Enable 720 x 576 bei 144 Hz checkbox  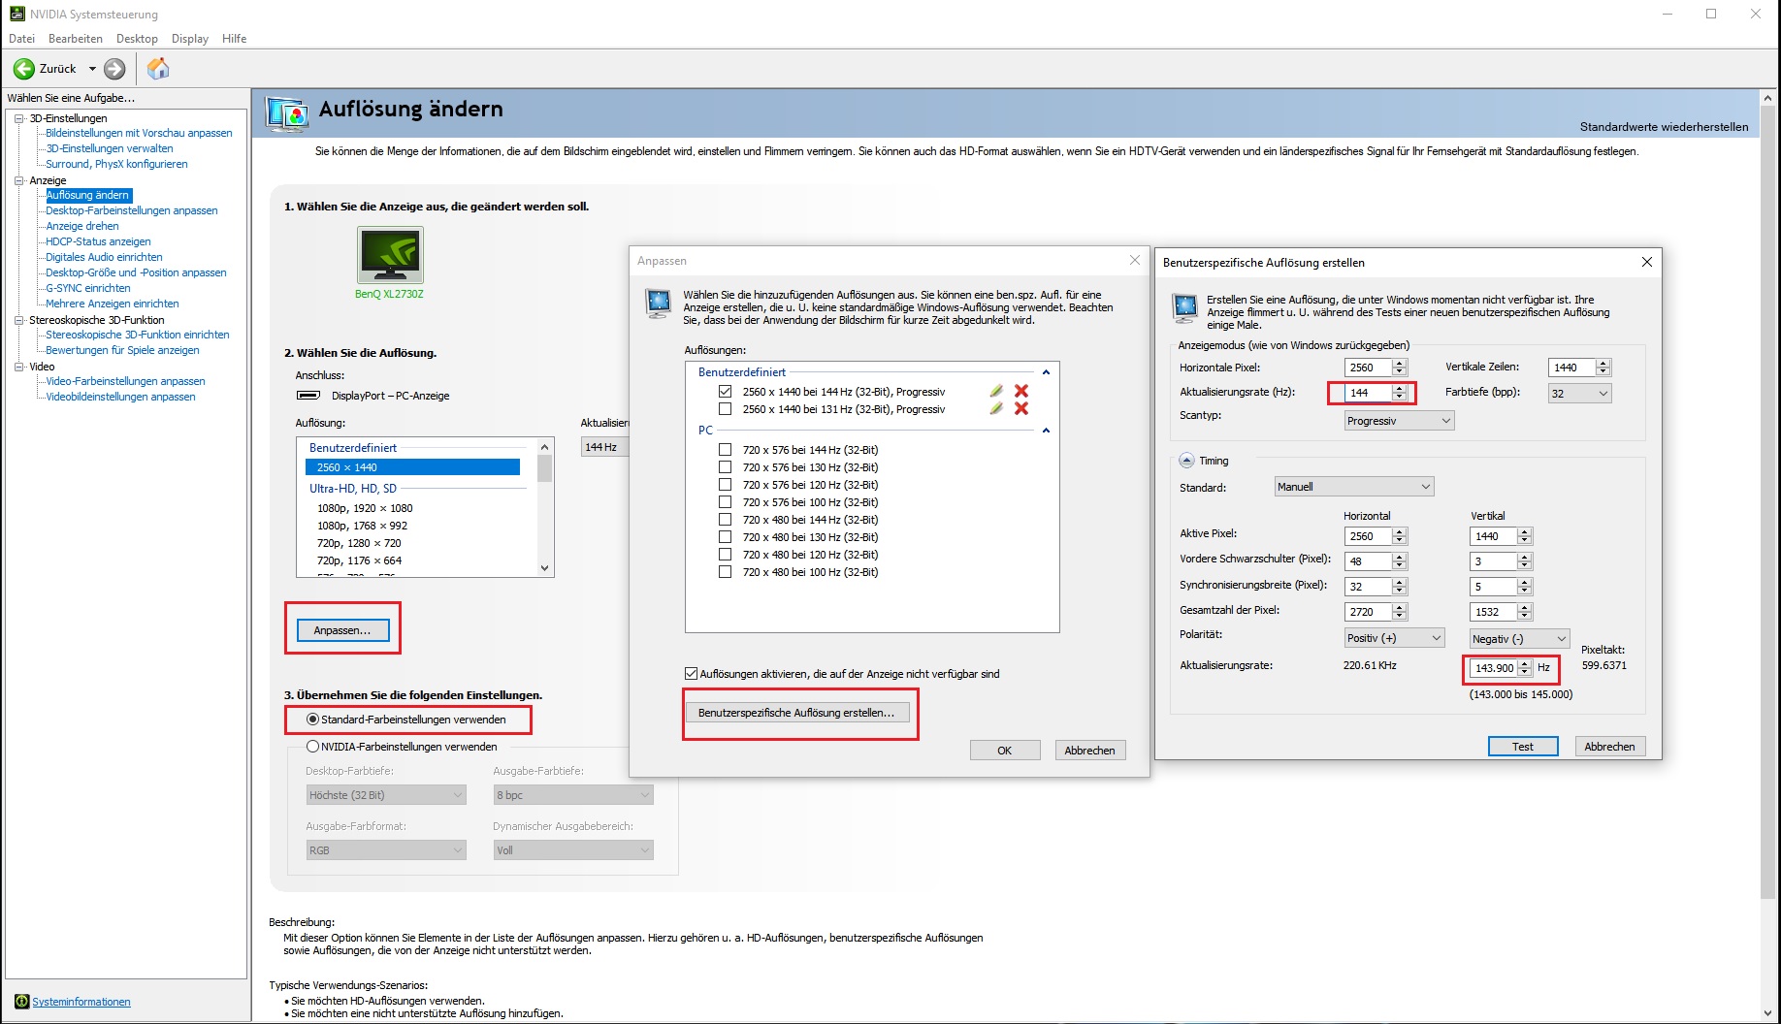click(725, 449)
